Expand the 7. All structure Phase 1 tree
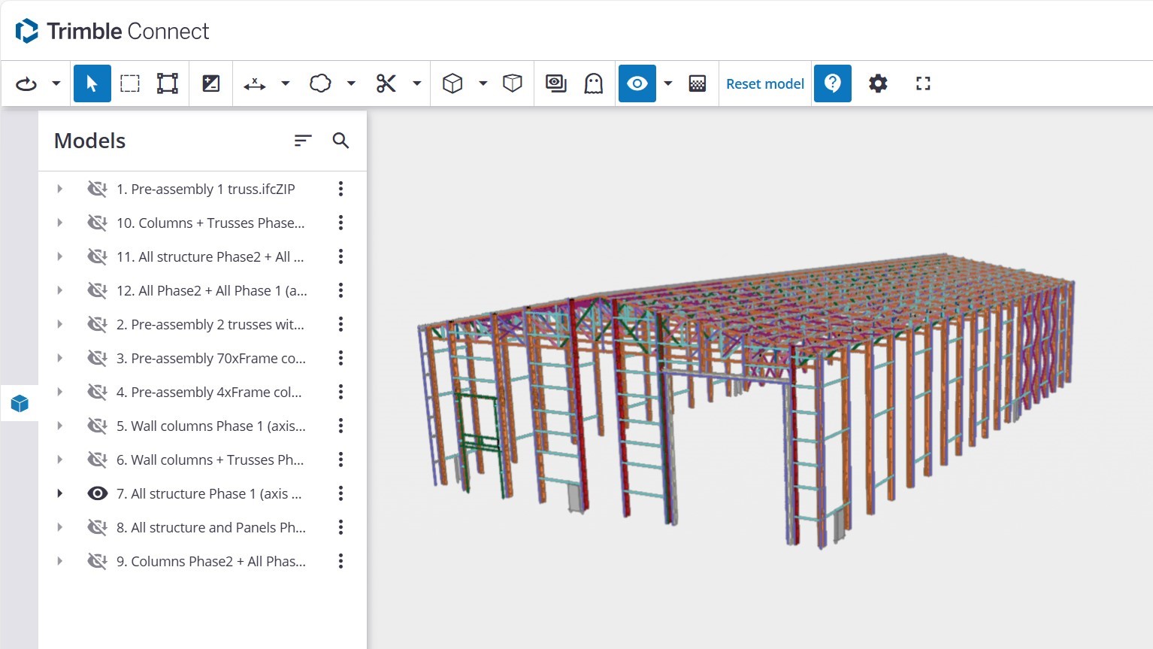The image size is (1153, 649). click(x=59, y=493)
